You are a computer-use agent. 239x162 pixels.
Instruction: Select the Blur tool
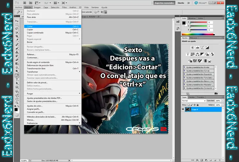point(17,67)
